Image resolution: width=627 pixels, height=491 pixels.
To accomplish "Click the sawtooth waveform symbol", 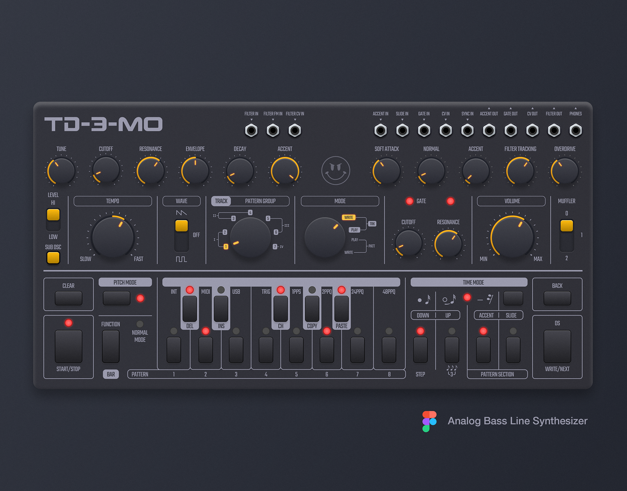I will 181,213.
